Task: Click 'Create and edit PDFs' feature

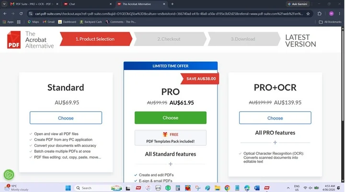Action: (156, 175)
